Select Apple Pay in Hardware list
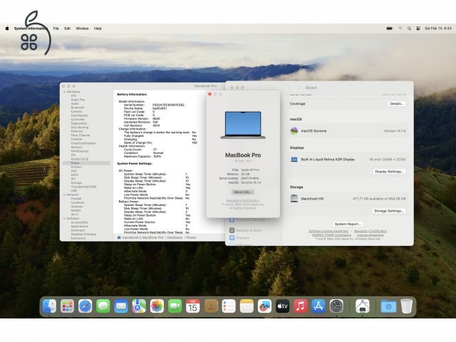The image size is (456, 342). [x=78, y=100]
